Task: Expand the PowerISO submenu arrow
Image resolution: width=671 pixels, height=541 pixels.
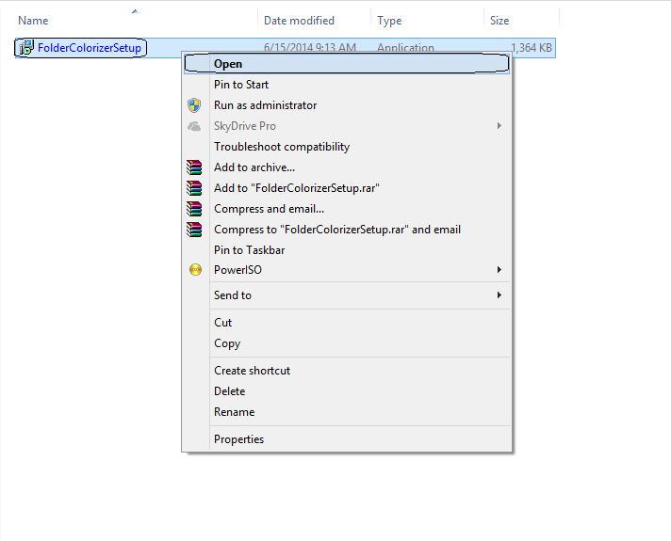Action: tap(499, 270)
